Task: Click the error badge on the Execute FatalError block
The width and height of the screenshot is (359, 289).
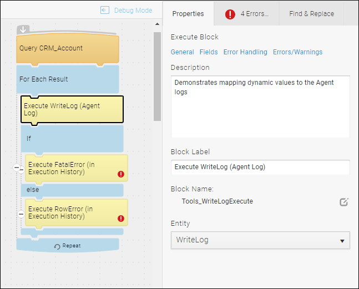Action: (x=121, y=174)
